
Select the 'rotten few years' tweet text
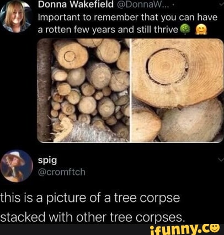point(127,24)
